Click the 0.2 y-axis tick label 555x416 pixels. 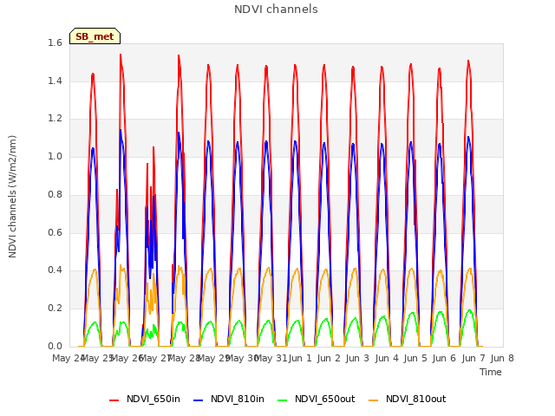pos(55,309)
